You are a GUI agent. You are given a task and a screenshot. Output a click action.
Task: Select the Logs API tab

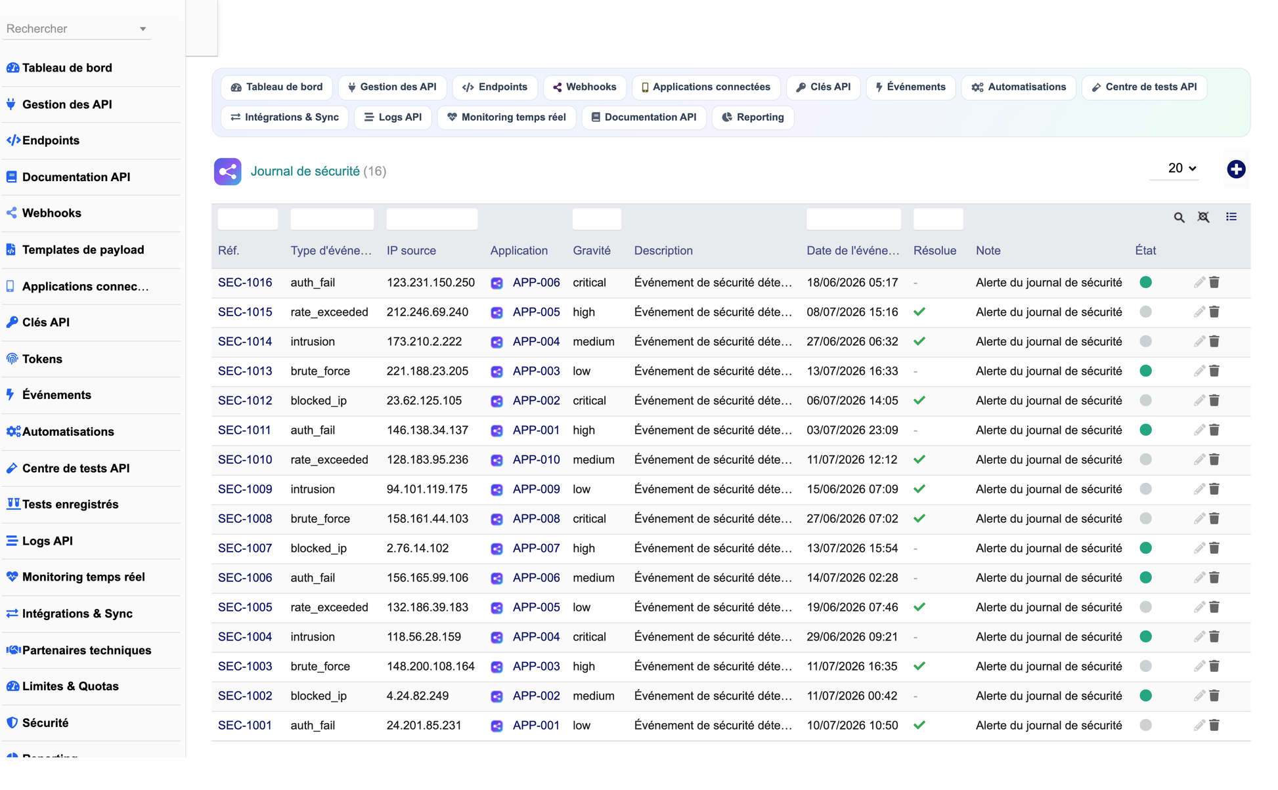(x=393, y=117)
